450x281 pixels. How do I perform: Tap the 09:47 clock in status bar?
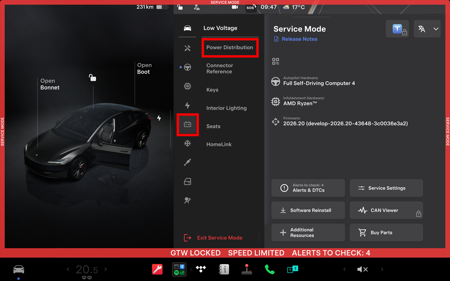click(268, 7)
